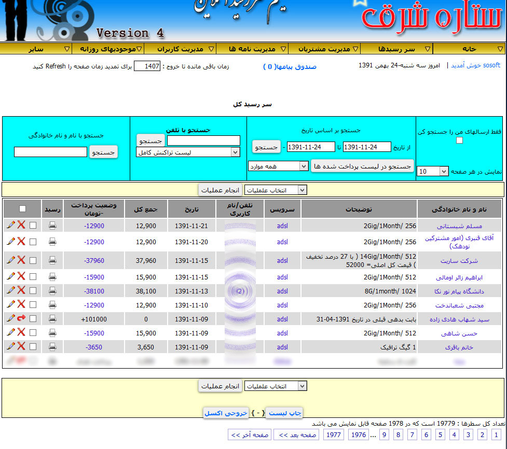Open مدیریت مشتریان menu
Screen dimensions: 507x449
click(324, 49)
